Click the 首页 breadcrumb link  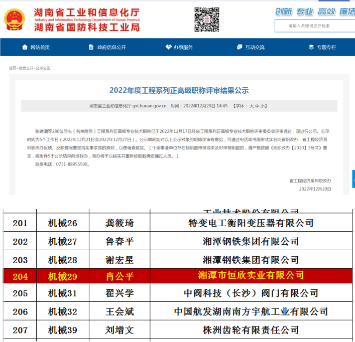12,68
